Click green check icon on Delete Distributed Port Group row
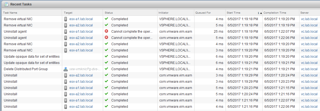 point(106,69)
